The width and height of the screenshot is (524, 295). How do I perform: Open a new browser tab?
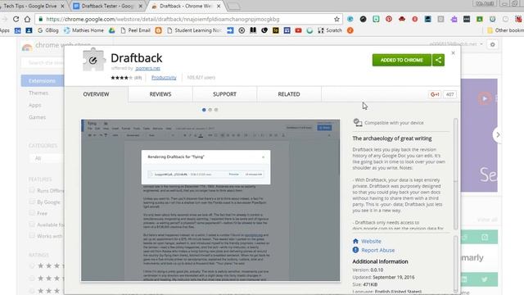[x=233, y=7]
